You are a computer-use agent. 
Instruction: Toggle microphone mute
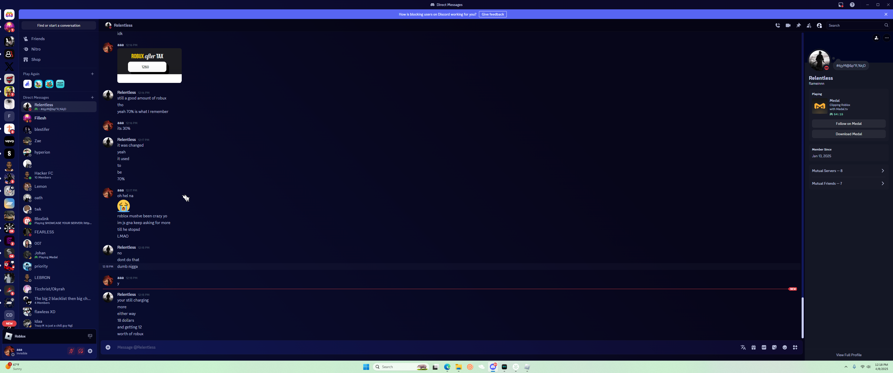pos(71,351)
